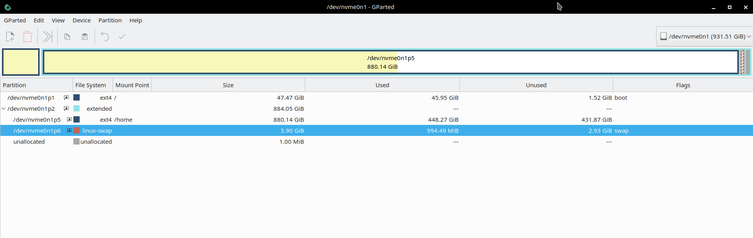
Task: Click the 1.00 MiB size value
Action: point(292,141)
